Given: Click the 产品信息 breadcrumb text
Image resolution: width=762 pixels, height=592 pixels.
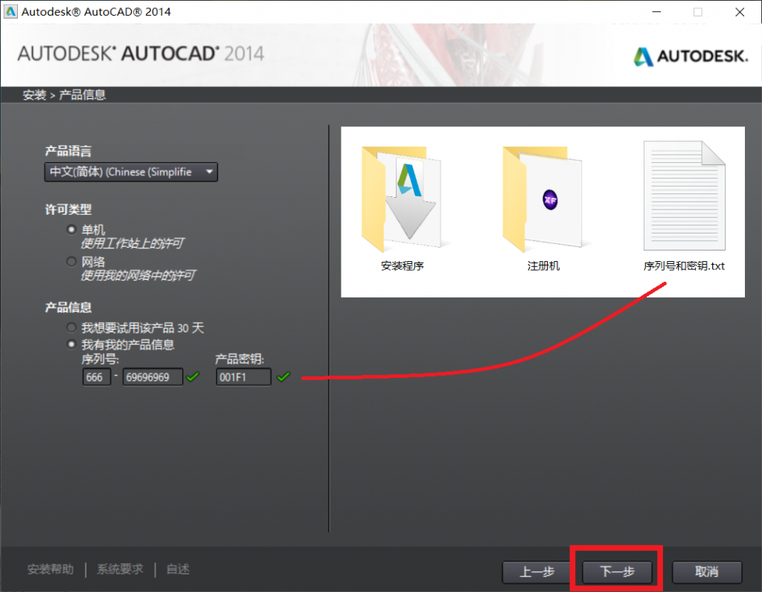Looking at the screenshot, I should (83, 94).
